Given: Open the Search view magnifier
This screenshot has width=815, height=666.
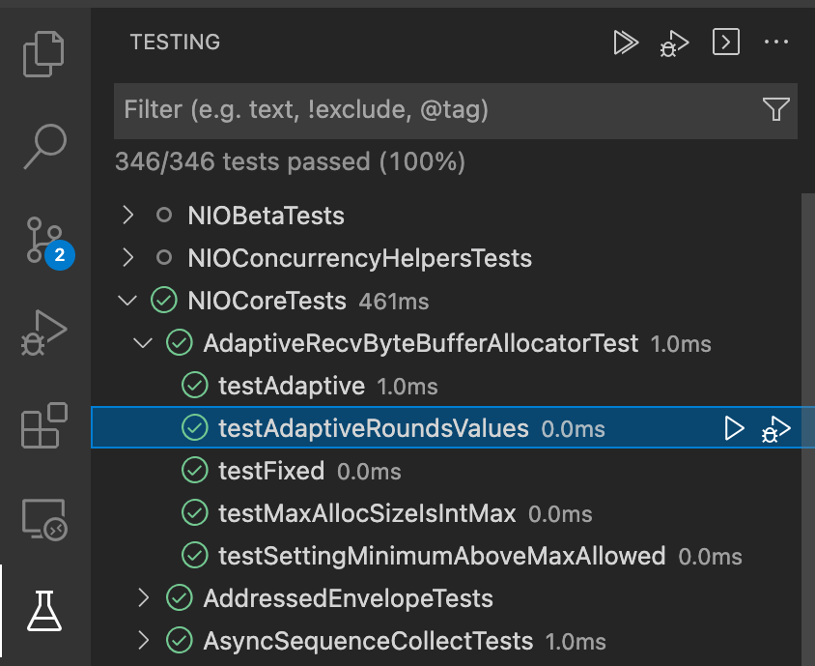Looking at the screenshot, I should pos(43,147).
